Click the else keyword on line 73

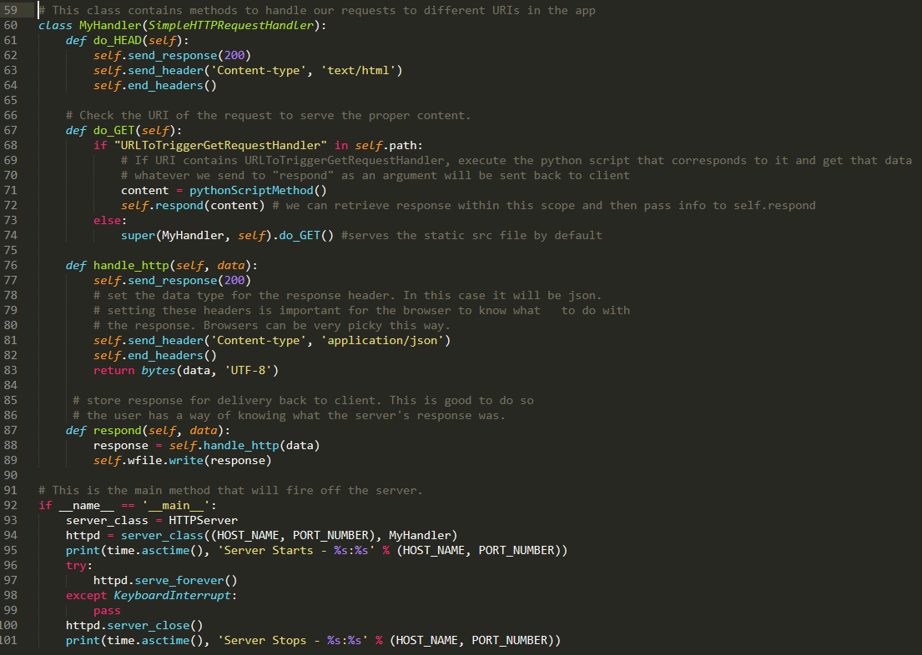pyautogui.click(x=107, y=220)
